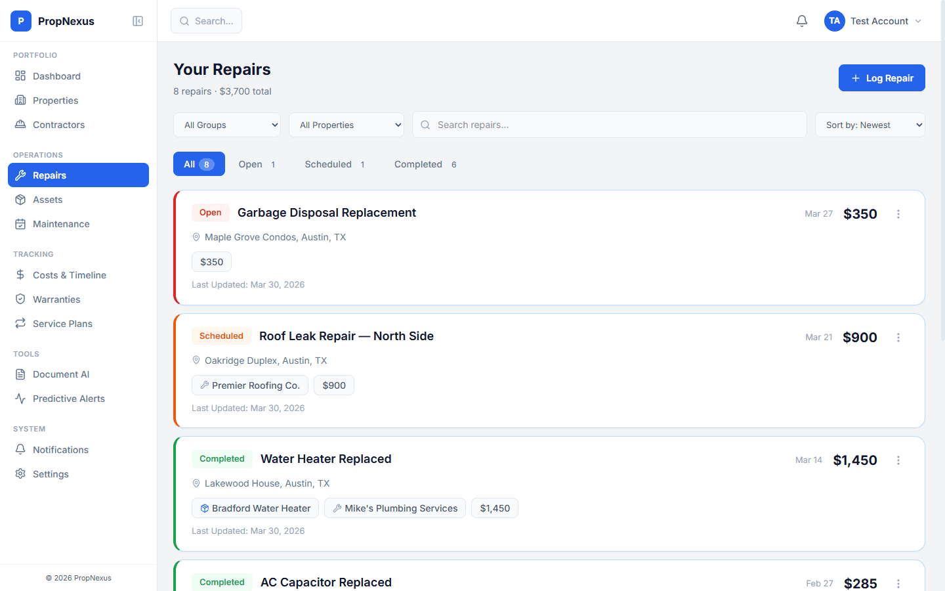Open the Sort by Newest dropdown
This screenshot has width=945, height=591.
[x=870, y=125]
